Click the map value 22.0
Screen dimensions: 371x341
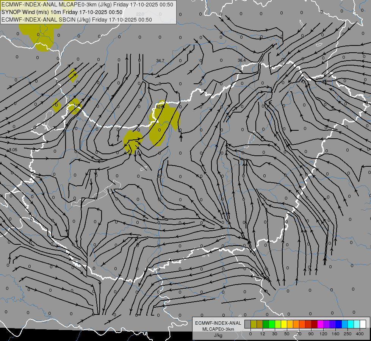pos(140,14)
